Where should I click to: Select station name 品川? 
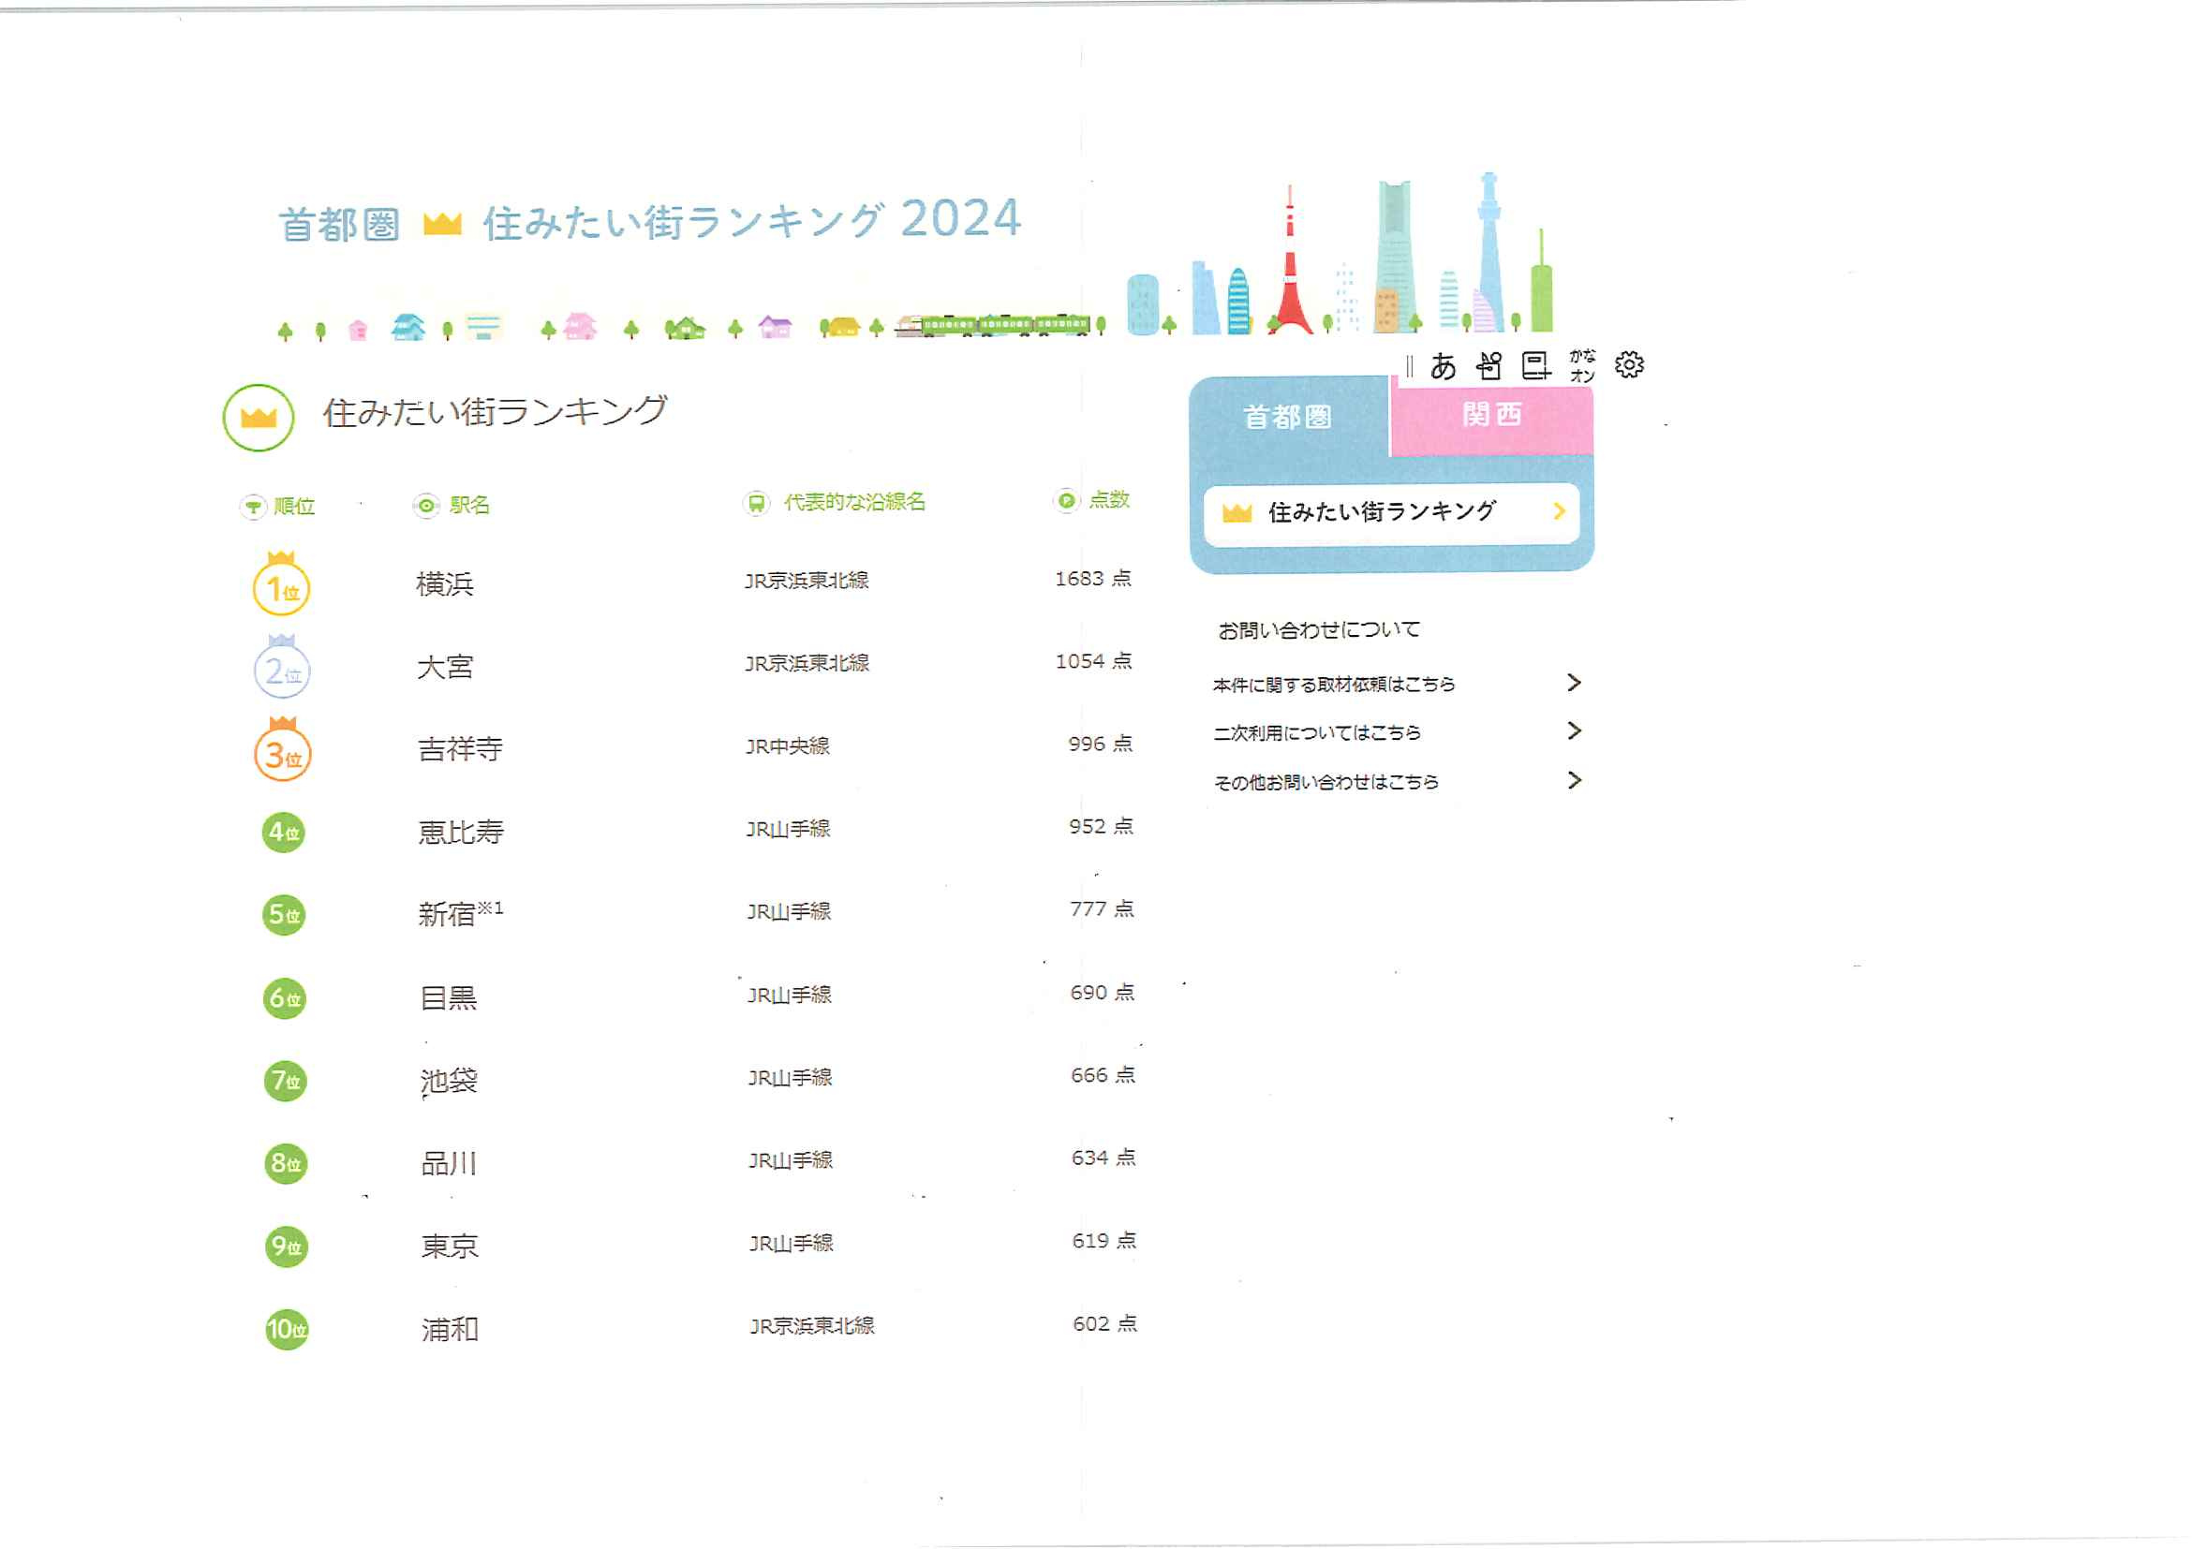coord(449,1164)
